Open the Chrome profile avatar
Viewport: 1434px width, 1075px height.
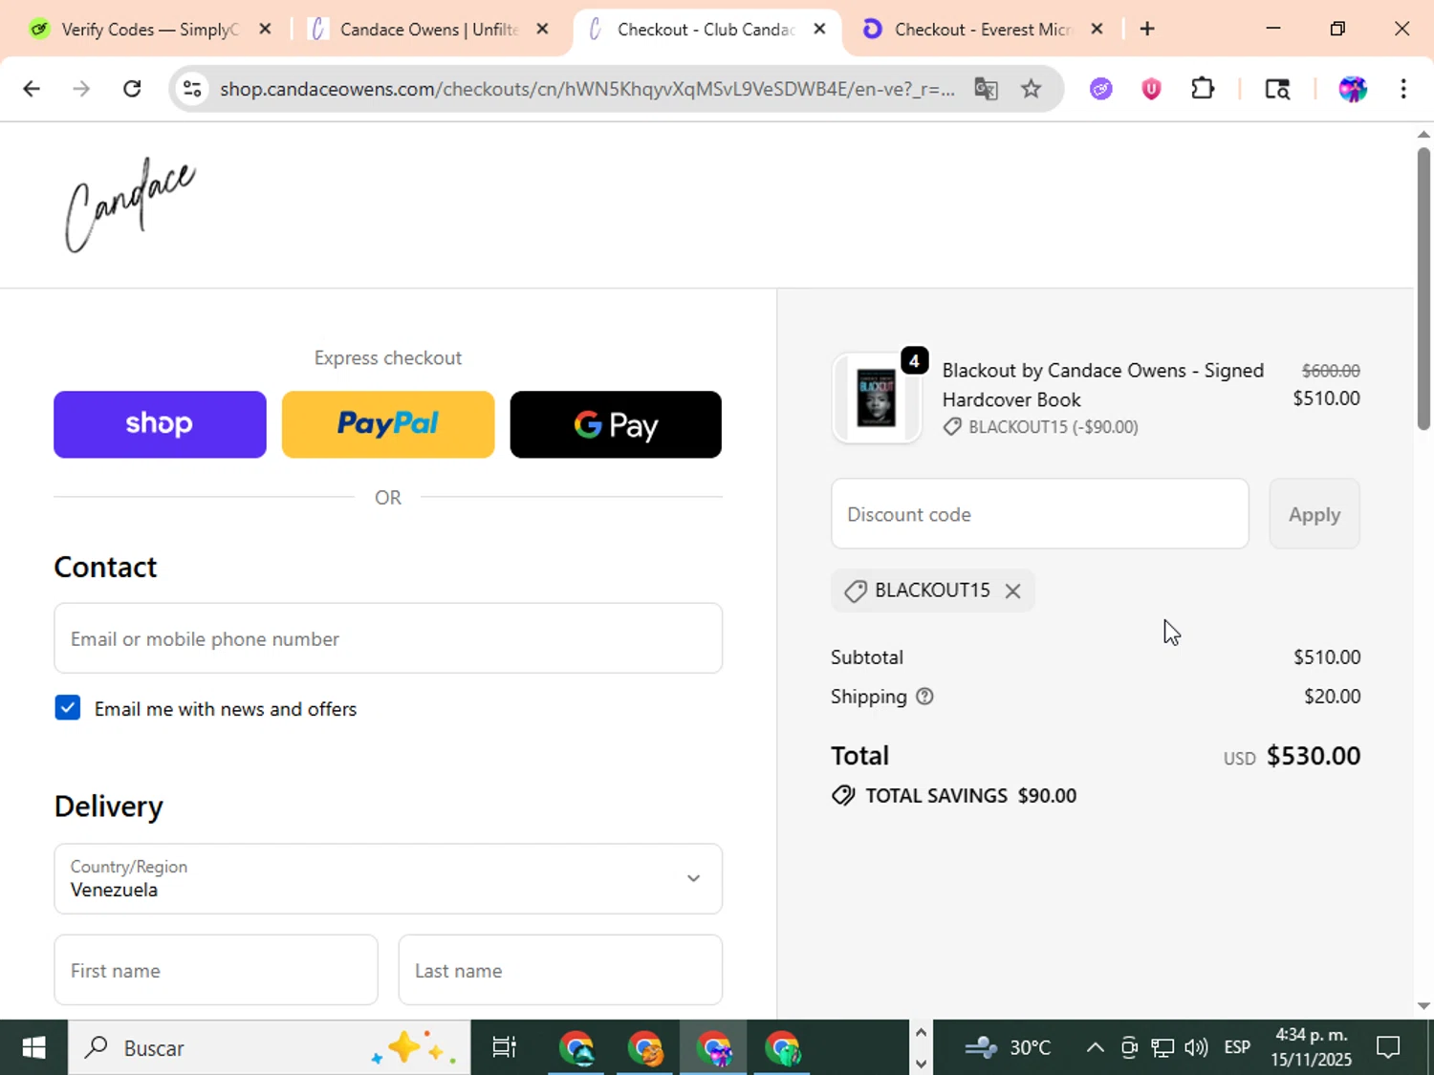(x=1352, y=89)
